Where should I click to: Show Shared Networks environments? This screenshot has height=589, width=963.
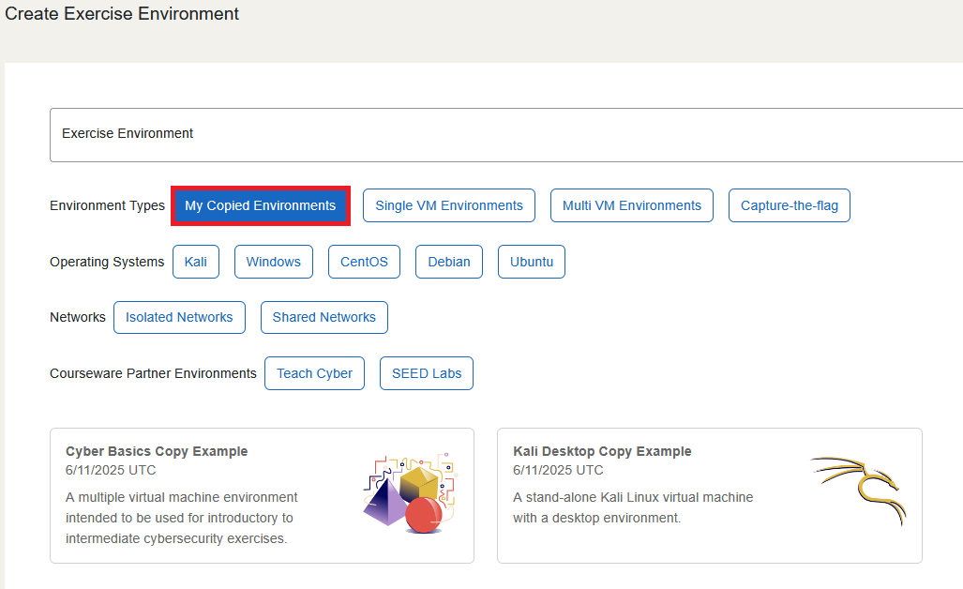click(x=324, y=318)
